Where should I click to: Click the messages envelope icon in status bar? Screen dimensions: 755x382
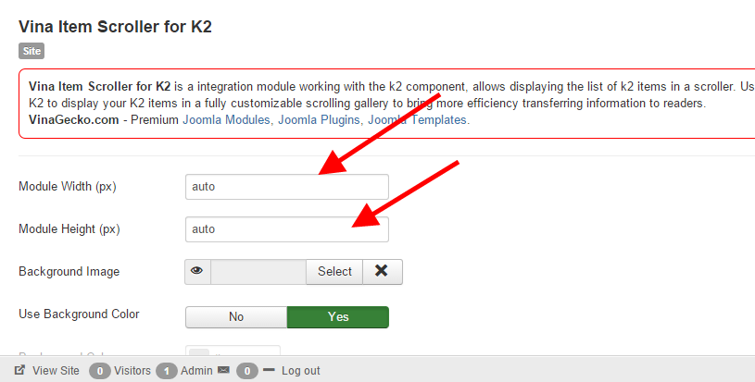[x=223, y=371]
